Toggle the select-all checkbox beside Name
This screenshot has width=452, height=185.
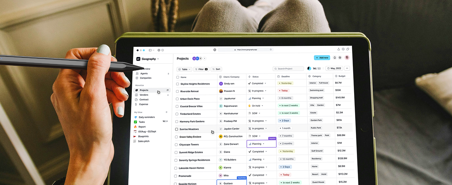pyautogui.click(x=178, y=77)
